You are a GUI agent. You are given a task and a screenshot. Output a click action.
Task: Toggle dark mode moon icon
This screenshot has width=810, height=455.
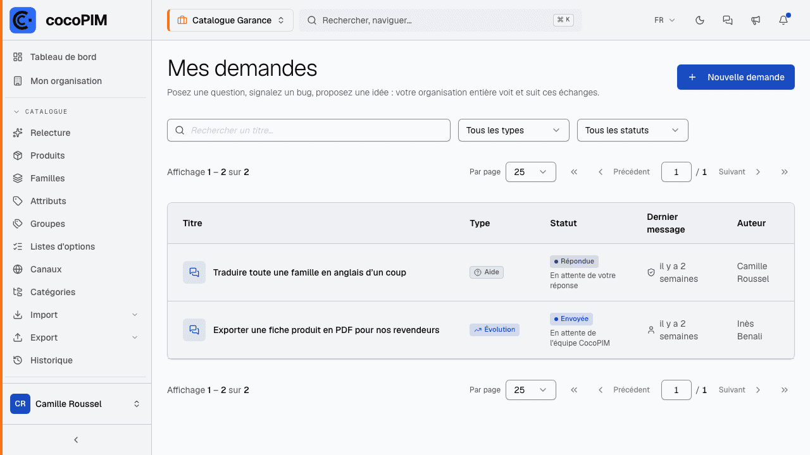[x=700, y=20]
